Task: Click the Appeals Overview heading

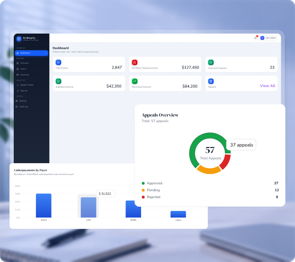Action: tap(160, 115)
